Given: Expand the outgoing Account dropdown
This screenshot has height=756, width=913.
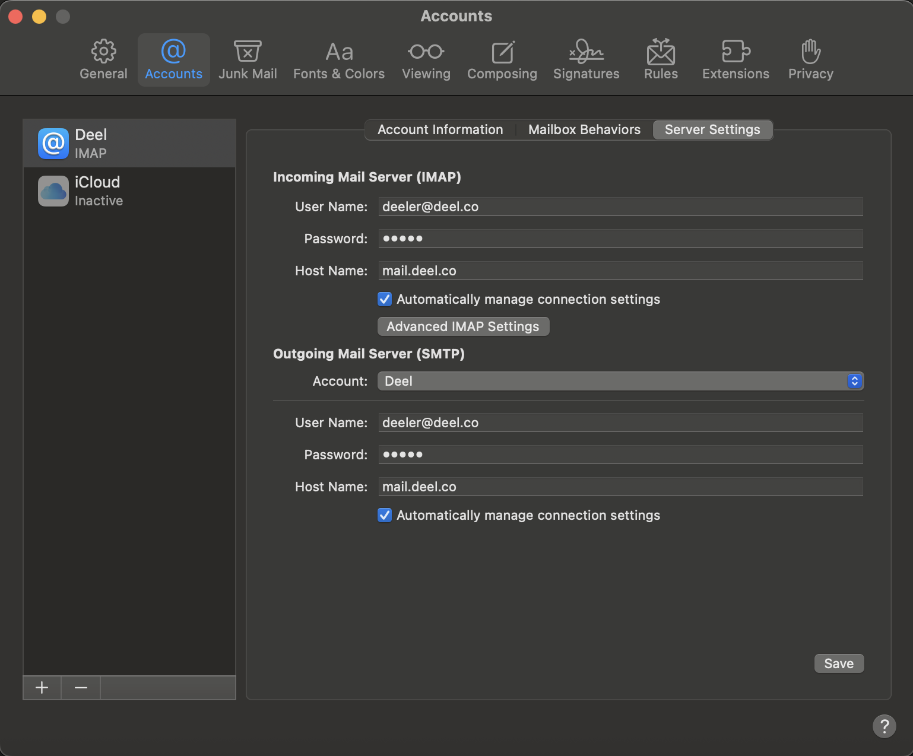Looking at the screenshot, I should click(620, 381).
